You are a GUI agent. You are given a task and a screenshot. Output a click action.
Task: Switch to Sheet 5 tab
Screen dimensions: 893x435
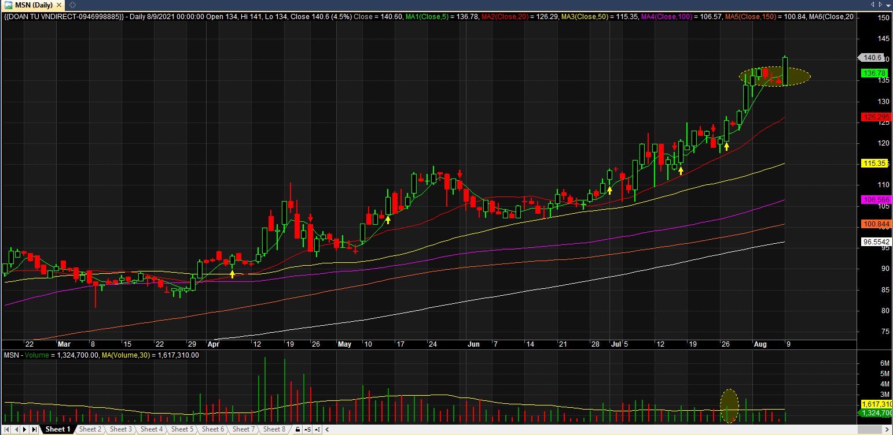click(182, 429)
